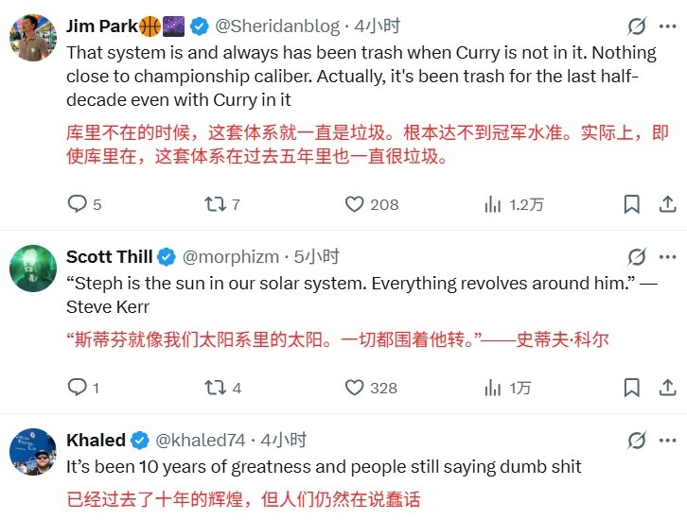
Task: Open Grok icon on Jim Park's tweet
Action: 638,26
